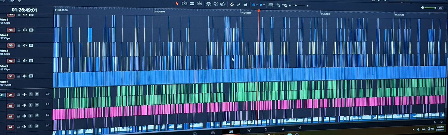448x135 pixels.
Task: Disable the Video 4 track
Action: [31, 30]
